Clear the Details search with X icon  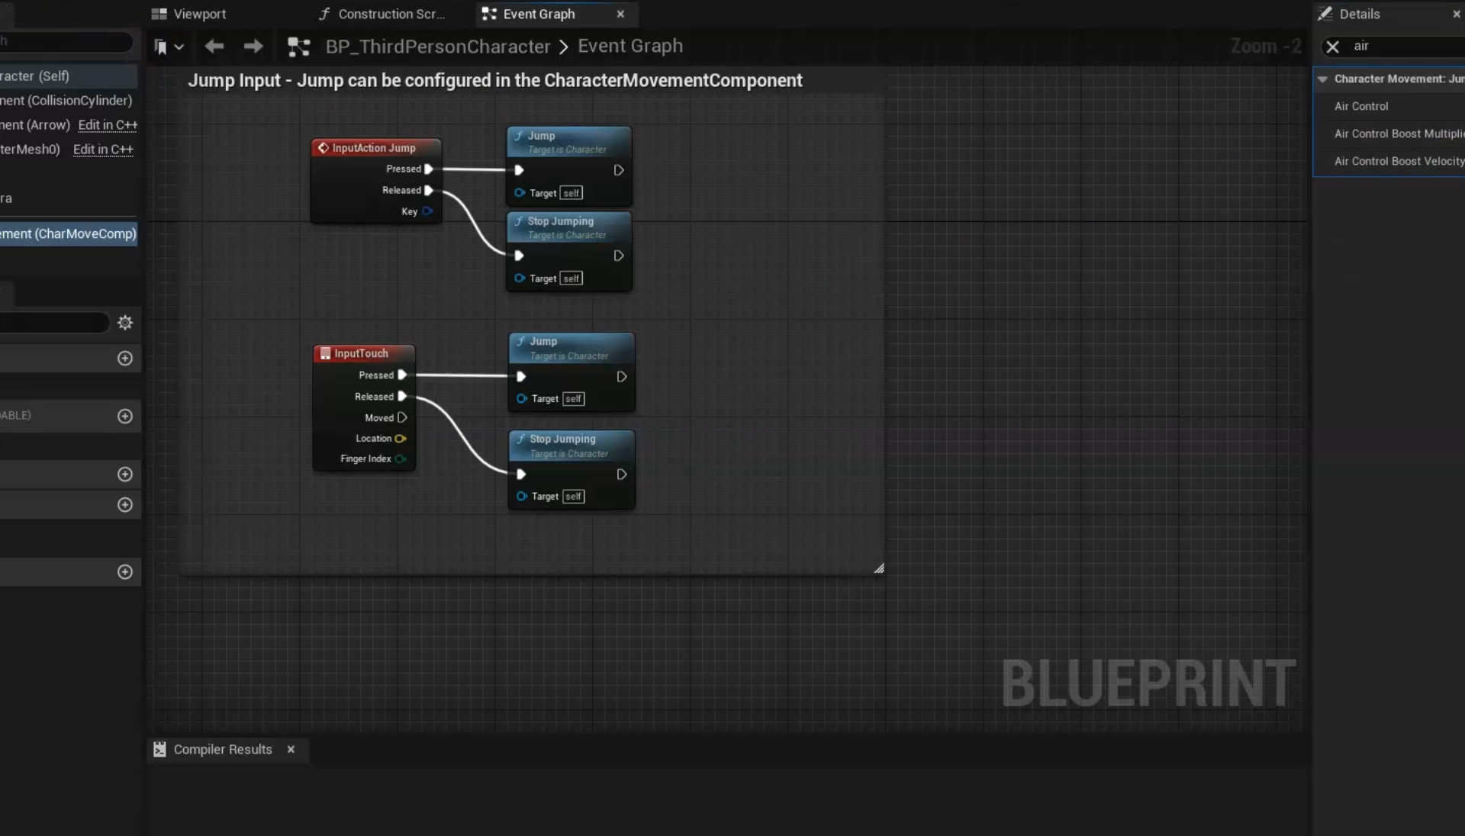[1332, 47]
